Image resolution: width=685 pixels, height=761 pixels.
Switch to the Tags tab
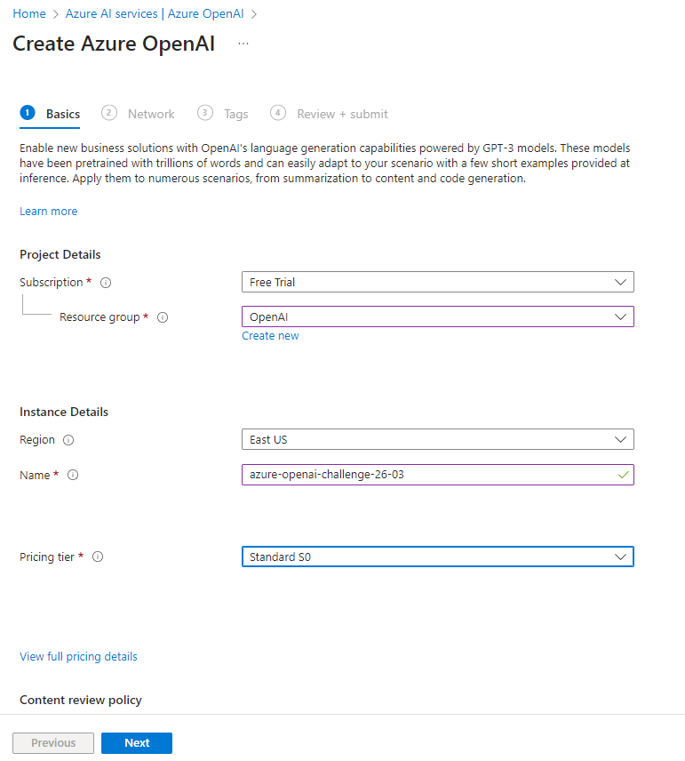click(x=223, y=114)
